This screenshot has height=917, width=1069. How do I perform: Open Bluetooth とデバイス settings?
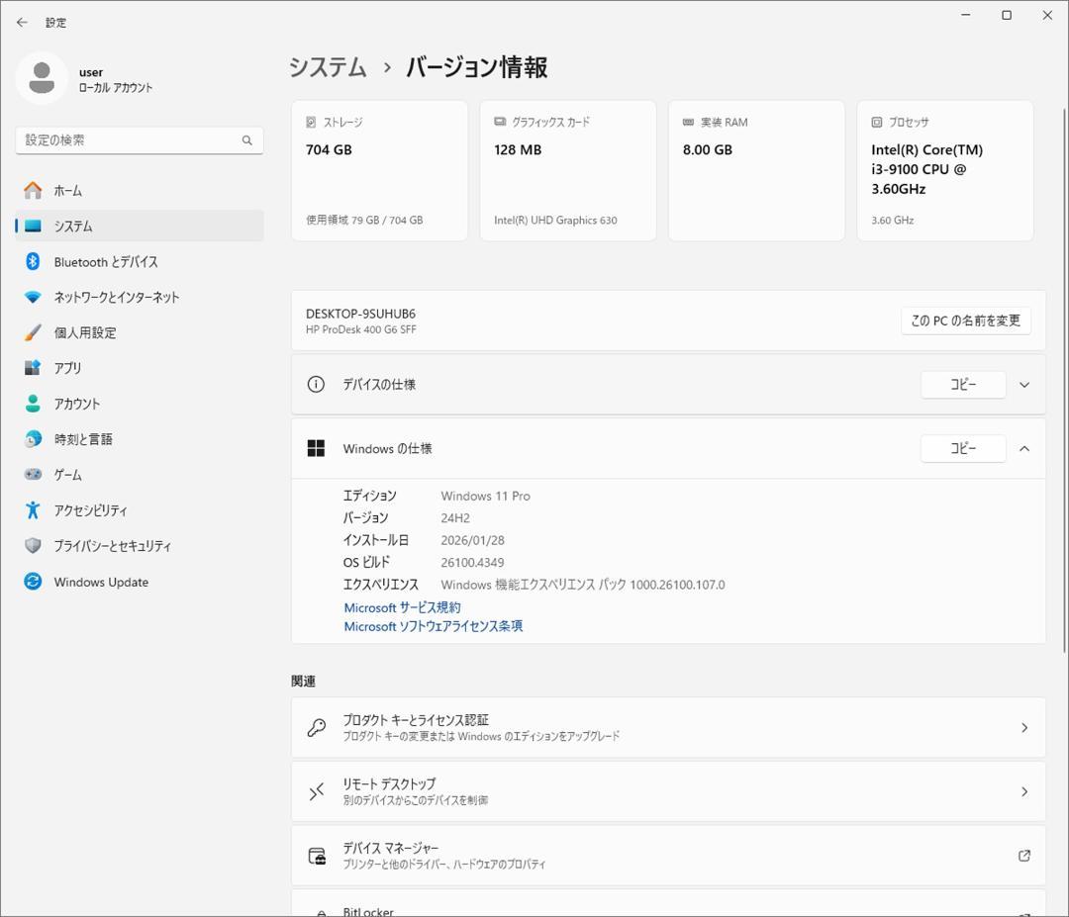click(140, 261)
